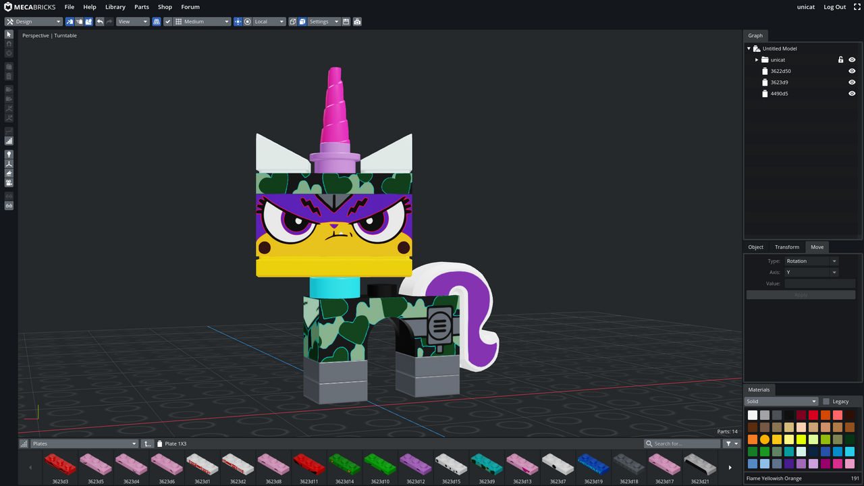This screenshot has width=864, height=486.
Task: Pick the white color swatch
Action: (x=753, y=415)
